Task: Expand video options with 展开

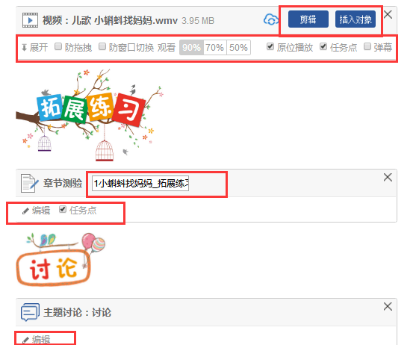Action: tap(35, 48)
